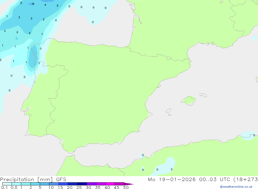Click the weatheronline.co.uk copyright link

pos(236,187)
